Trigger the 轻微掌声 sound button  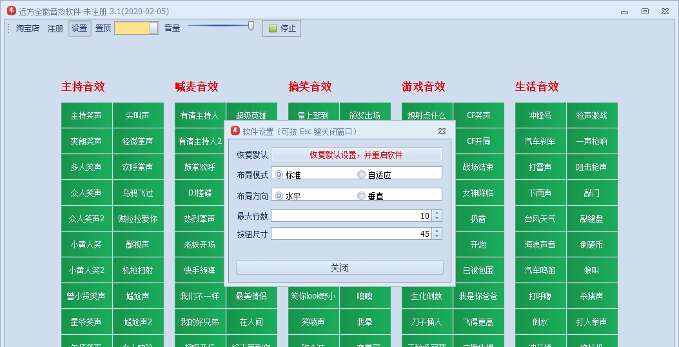point(138,141)
